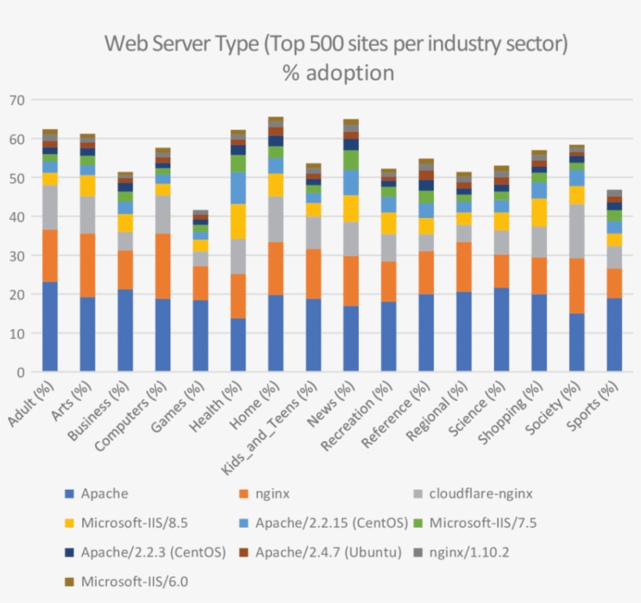Select the blue Apache segment of Adult bar

tap(50, 326)
